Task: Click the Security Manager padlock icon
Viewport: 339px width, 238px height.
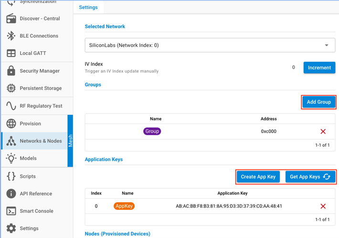Action: tap(11, 71)
